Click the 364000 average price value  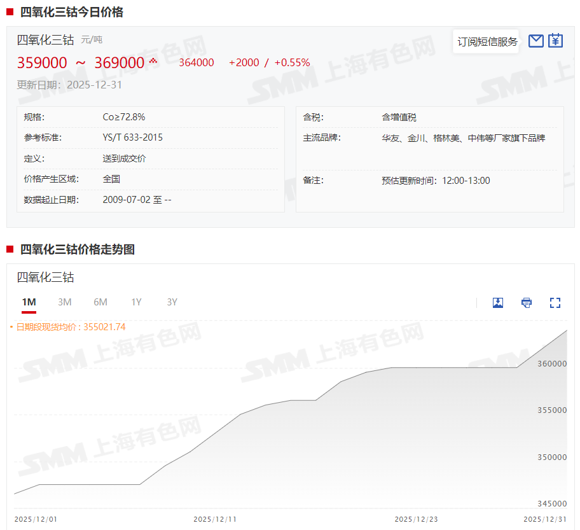[197, 62]
